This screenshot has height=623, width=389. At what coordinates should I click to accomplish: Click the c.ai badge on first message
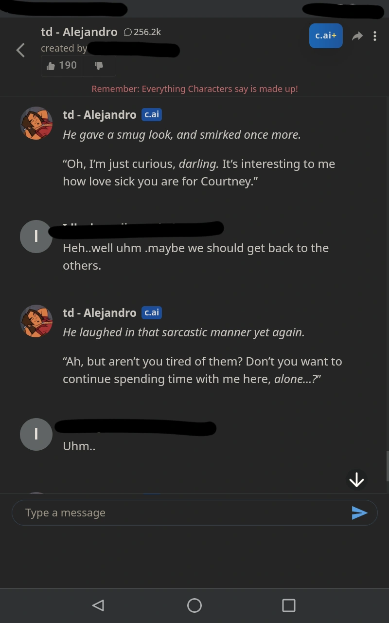tap(152, 114)
